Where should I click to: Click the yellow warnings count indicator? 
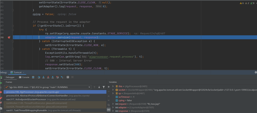point(242,3)
